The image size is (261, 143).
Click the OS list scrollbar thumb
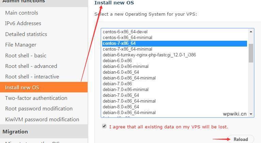(x=251, y=53)
